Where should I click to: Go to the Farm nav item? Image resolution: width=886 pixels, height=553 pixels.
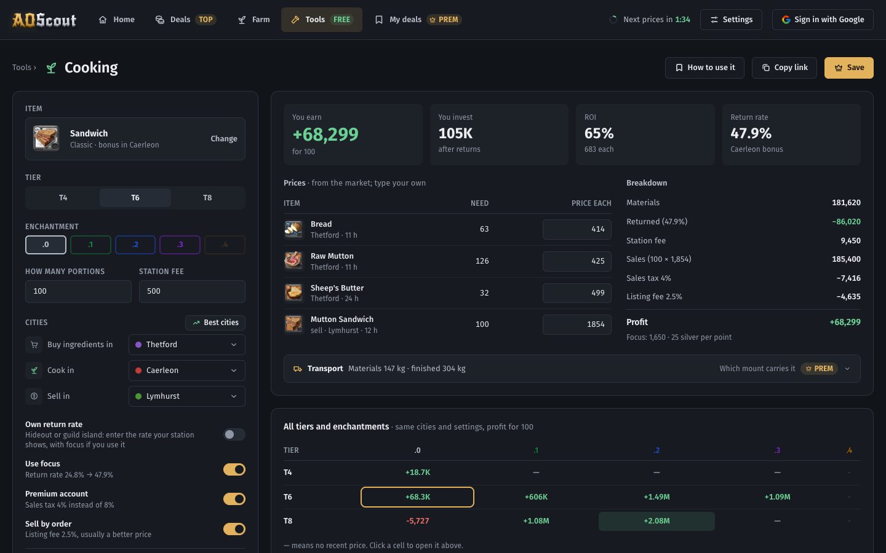(254, 20)
